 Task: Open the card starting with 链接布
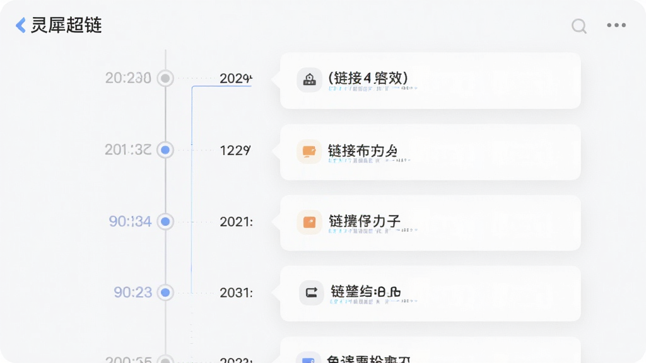430,153
